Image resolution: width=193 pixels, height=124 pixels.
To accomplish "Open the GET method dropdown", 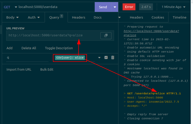I will 10,7.
